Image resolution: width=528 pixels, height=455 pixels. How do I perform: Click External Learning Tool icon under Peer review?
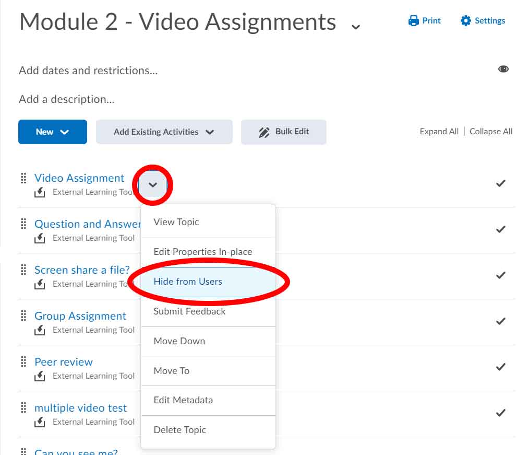[40, 376]
